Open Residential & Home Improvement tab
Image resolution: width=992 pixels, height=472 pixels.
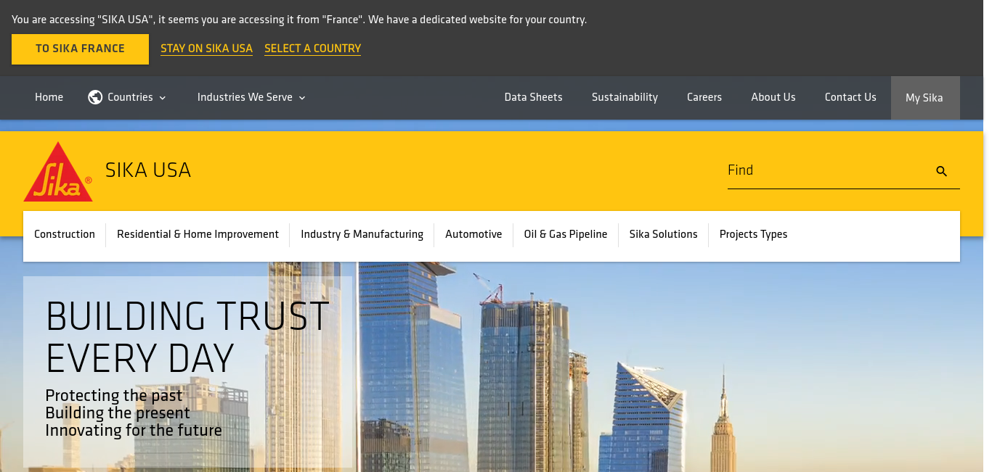coord(198,234)
